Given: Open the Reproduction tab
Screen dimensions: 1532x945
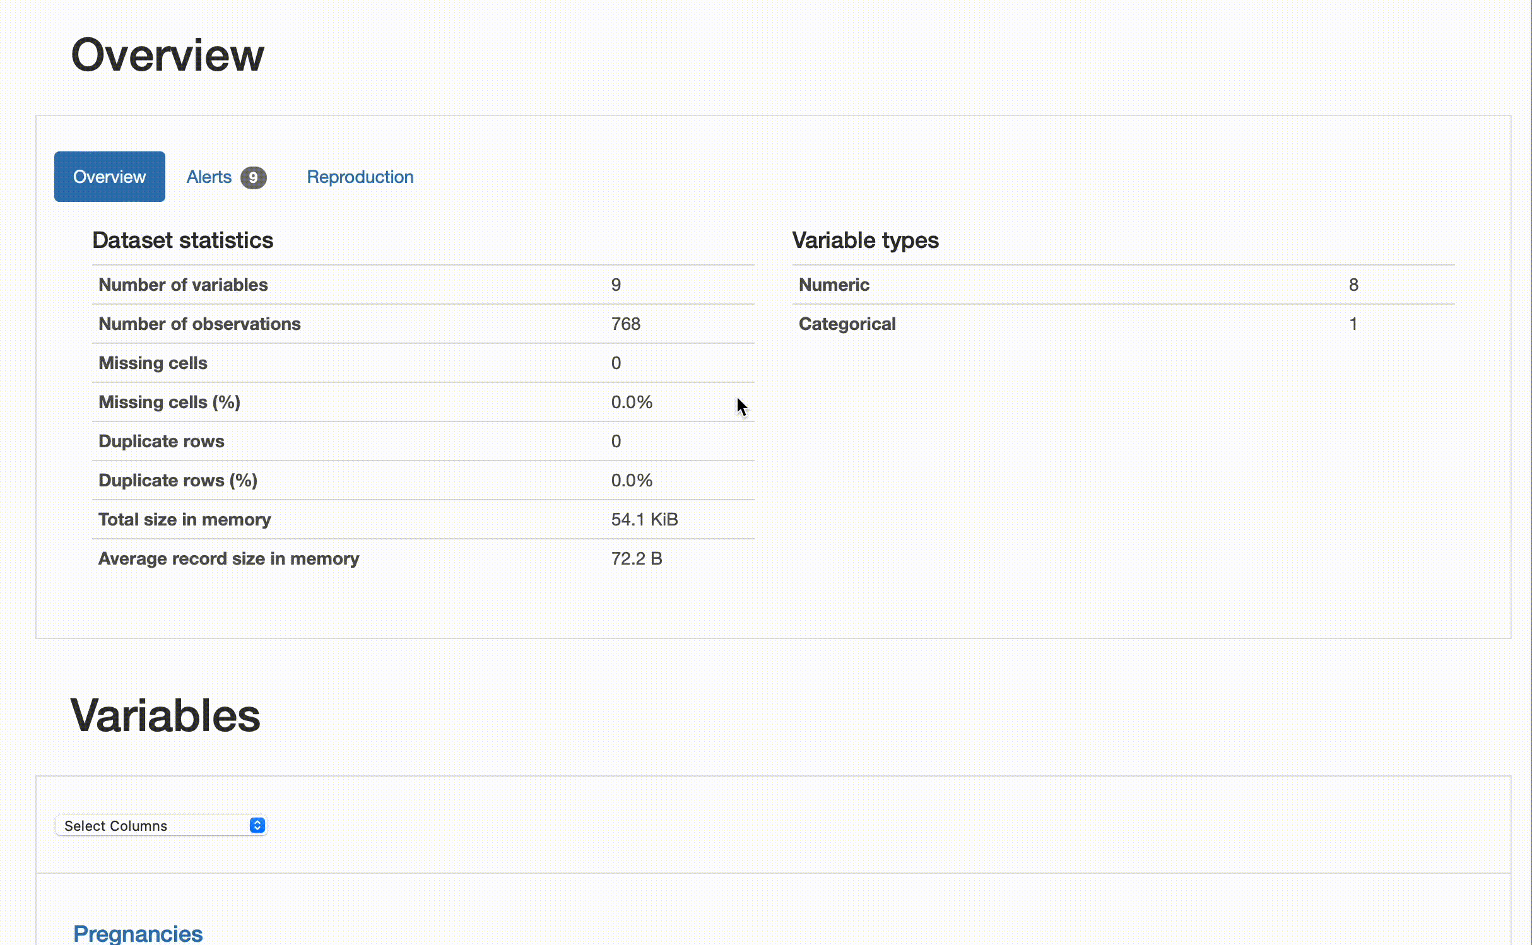Looking at the screenshot, I should (x=360, y=177).
